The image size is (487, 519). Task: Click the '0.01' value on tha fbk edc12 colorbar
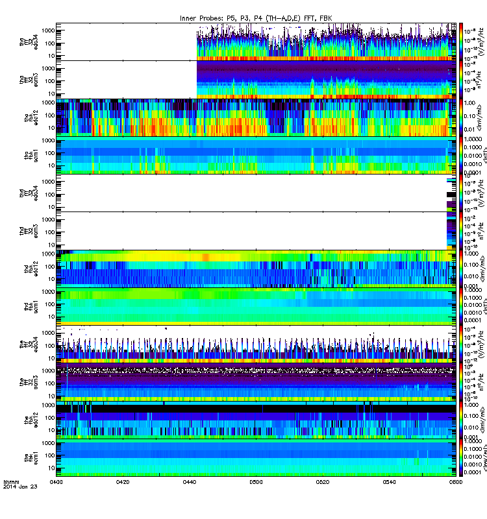tap(469, 129)
